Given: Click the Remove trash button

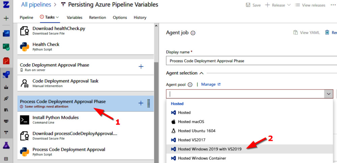Looking at the screenshot, I should pyautogui.click(x=331, y=33).
